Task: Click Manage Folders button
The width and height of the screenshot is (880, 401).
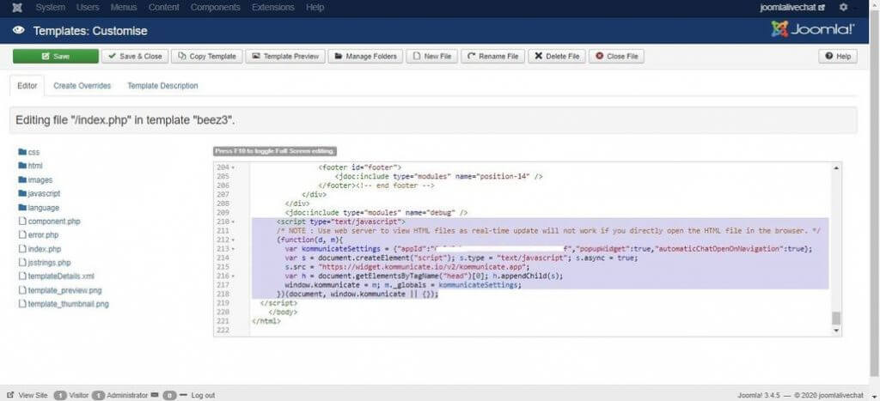Action: (x=365, y=57)
